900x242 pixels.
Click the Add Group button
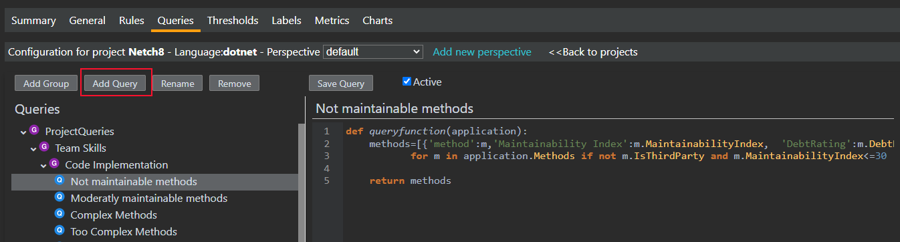pyautogui.click(x=46, y=84)
